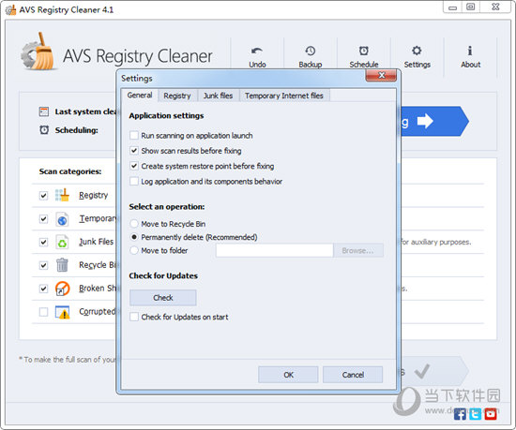Click the Select an operation heading
The height and width of the screenshot is (430, 516).
click(166, 207)
